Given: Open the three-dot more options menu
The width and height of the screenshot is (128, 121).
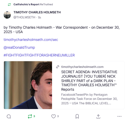Looking at the screenshot, I should 119,116.
